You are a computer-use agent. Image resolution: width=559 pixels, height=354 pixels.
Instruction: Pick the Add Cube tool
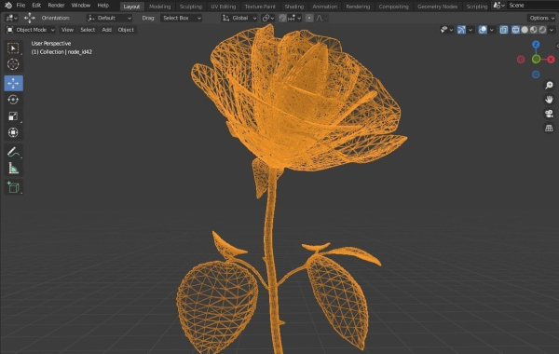[14, 187]
